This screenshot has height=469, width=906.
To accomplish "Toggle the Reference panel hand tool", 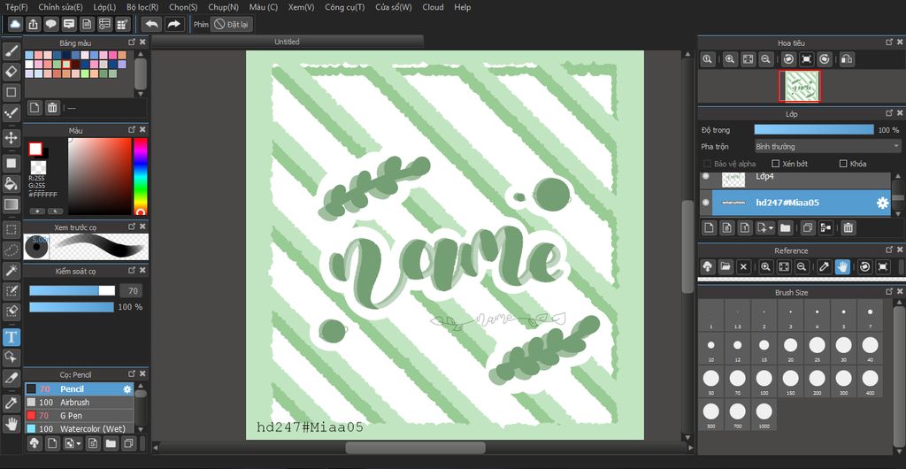I will coord(842,267).
